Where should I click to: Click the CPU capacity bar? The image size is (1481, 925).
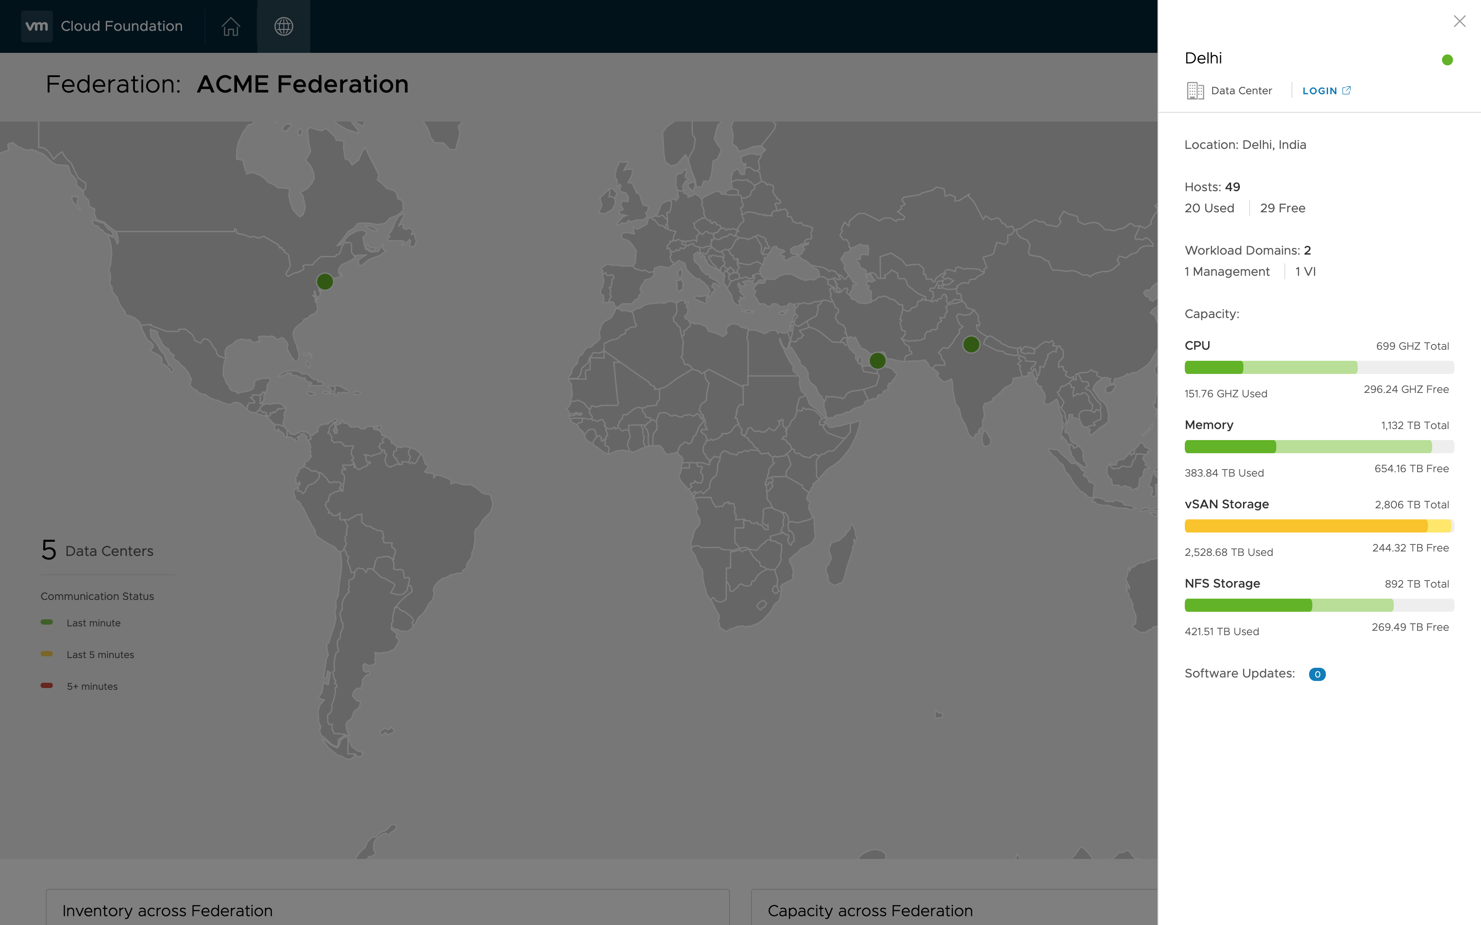(x=1319, y=367)
